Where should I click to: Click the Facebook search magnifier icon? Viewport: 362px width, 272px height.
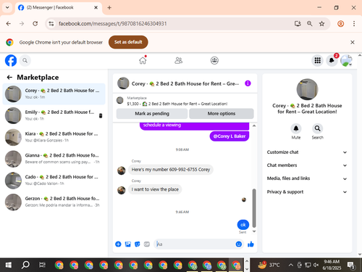point(25,60)
